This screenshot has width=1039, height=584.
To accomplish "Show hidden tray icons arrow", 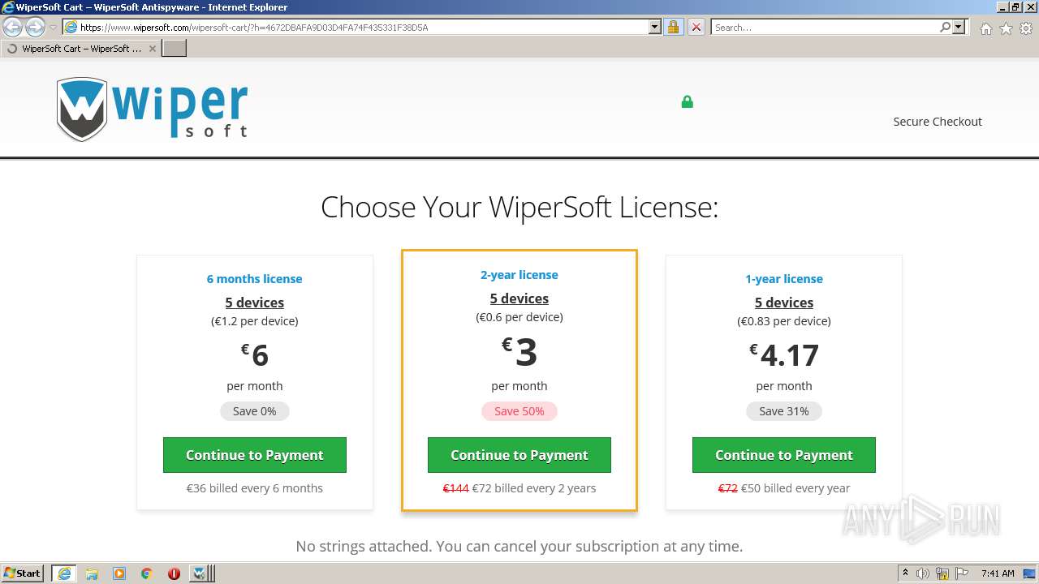I will 905,573.
